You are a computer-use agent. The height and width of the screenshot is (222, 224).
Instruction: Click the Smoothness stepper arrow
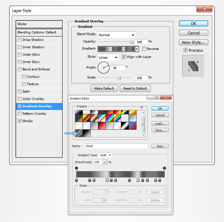pyautogui.click(x=105, y=162)
